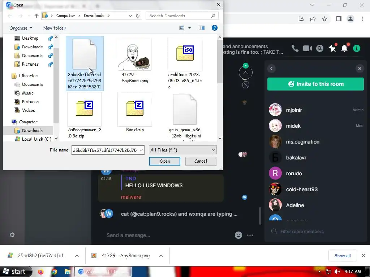The height and width of the screenshot is (277, 370).
Task: Open notifications bell icon
Action: coord(344,49)
